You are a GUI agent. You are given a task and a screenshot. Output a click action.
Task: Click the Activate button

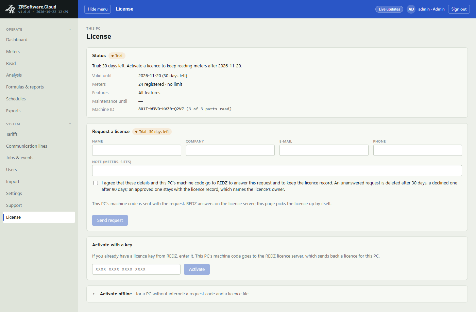pyautogui.click(x=197, y=269)
